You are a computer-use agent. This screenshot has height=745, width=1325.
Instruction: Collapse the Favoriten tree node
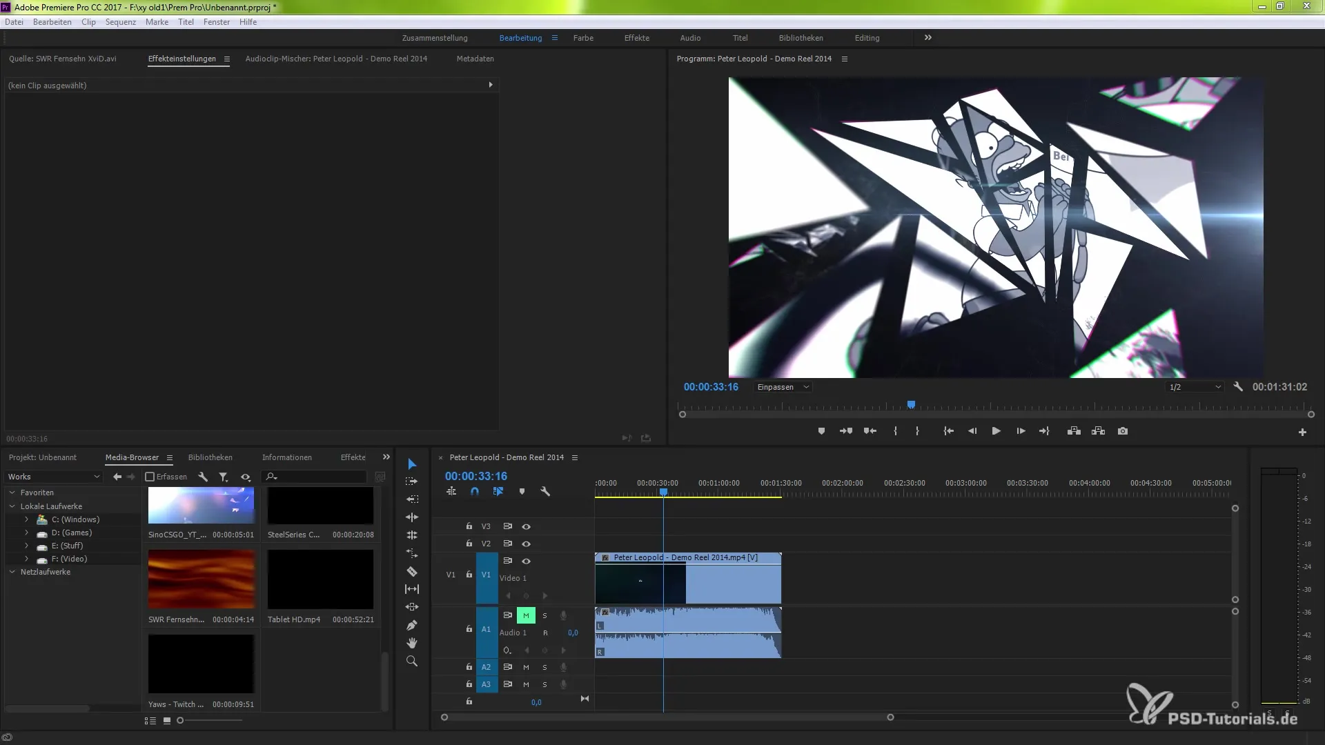coord(12,493)
